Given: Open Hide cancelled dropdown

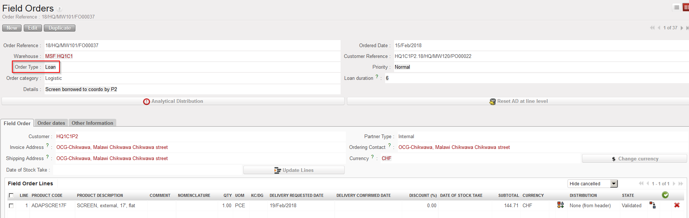Looking at the screenshot, I should [592, 183].
